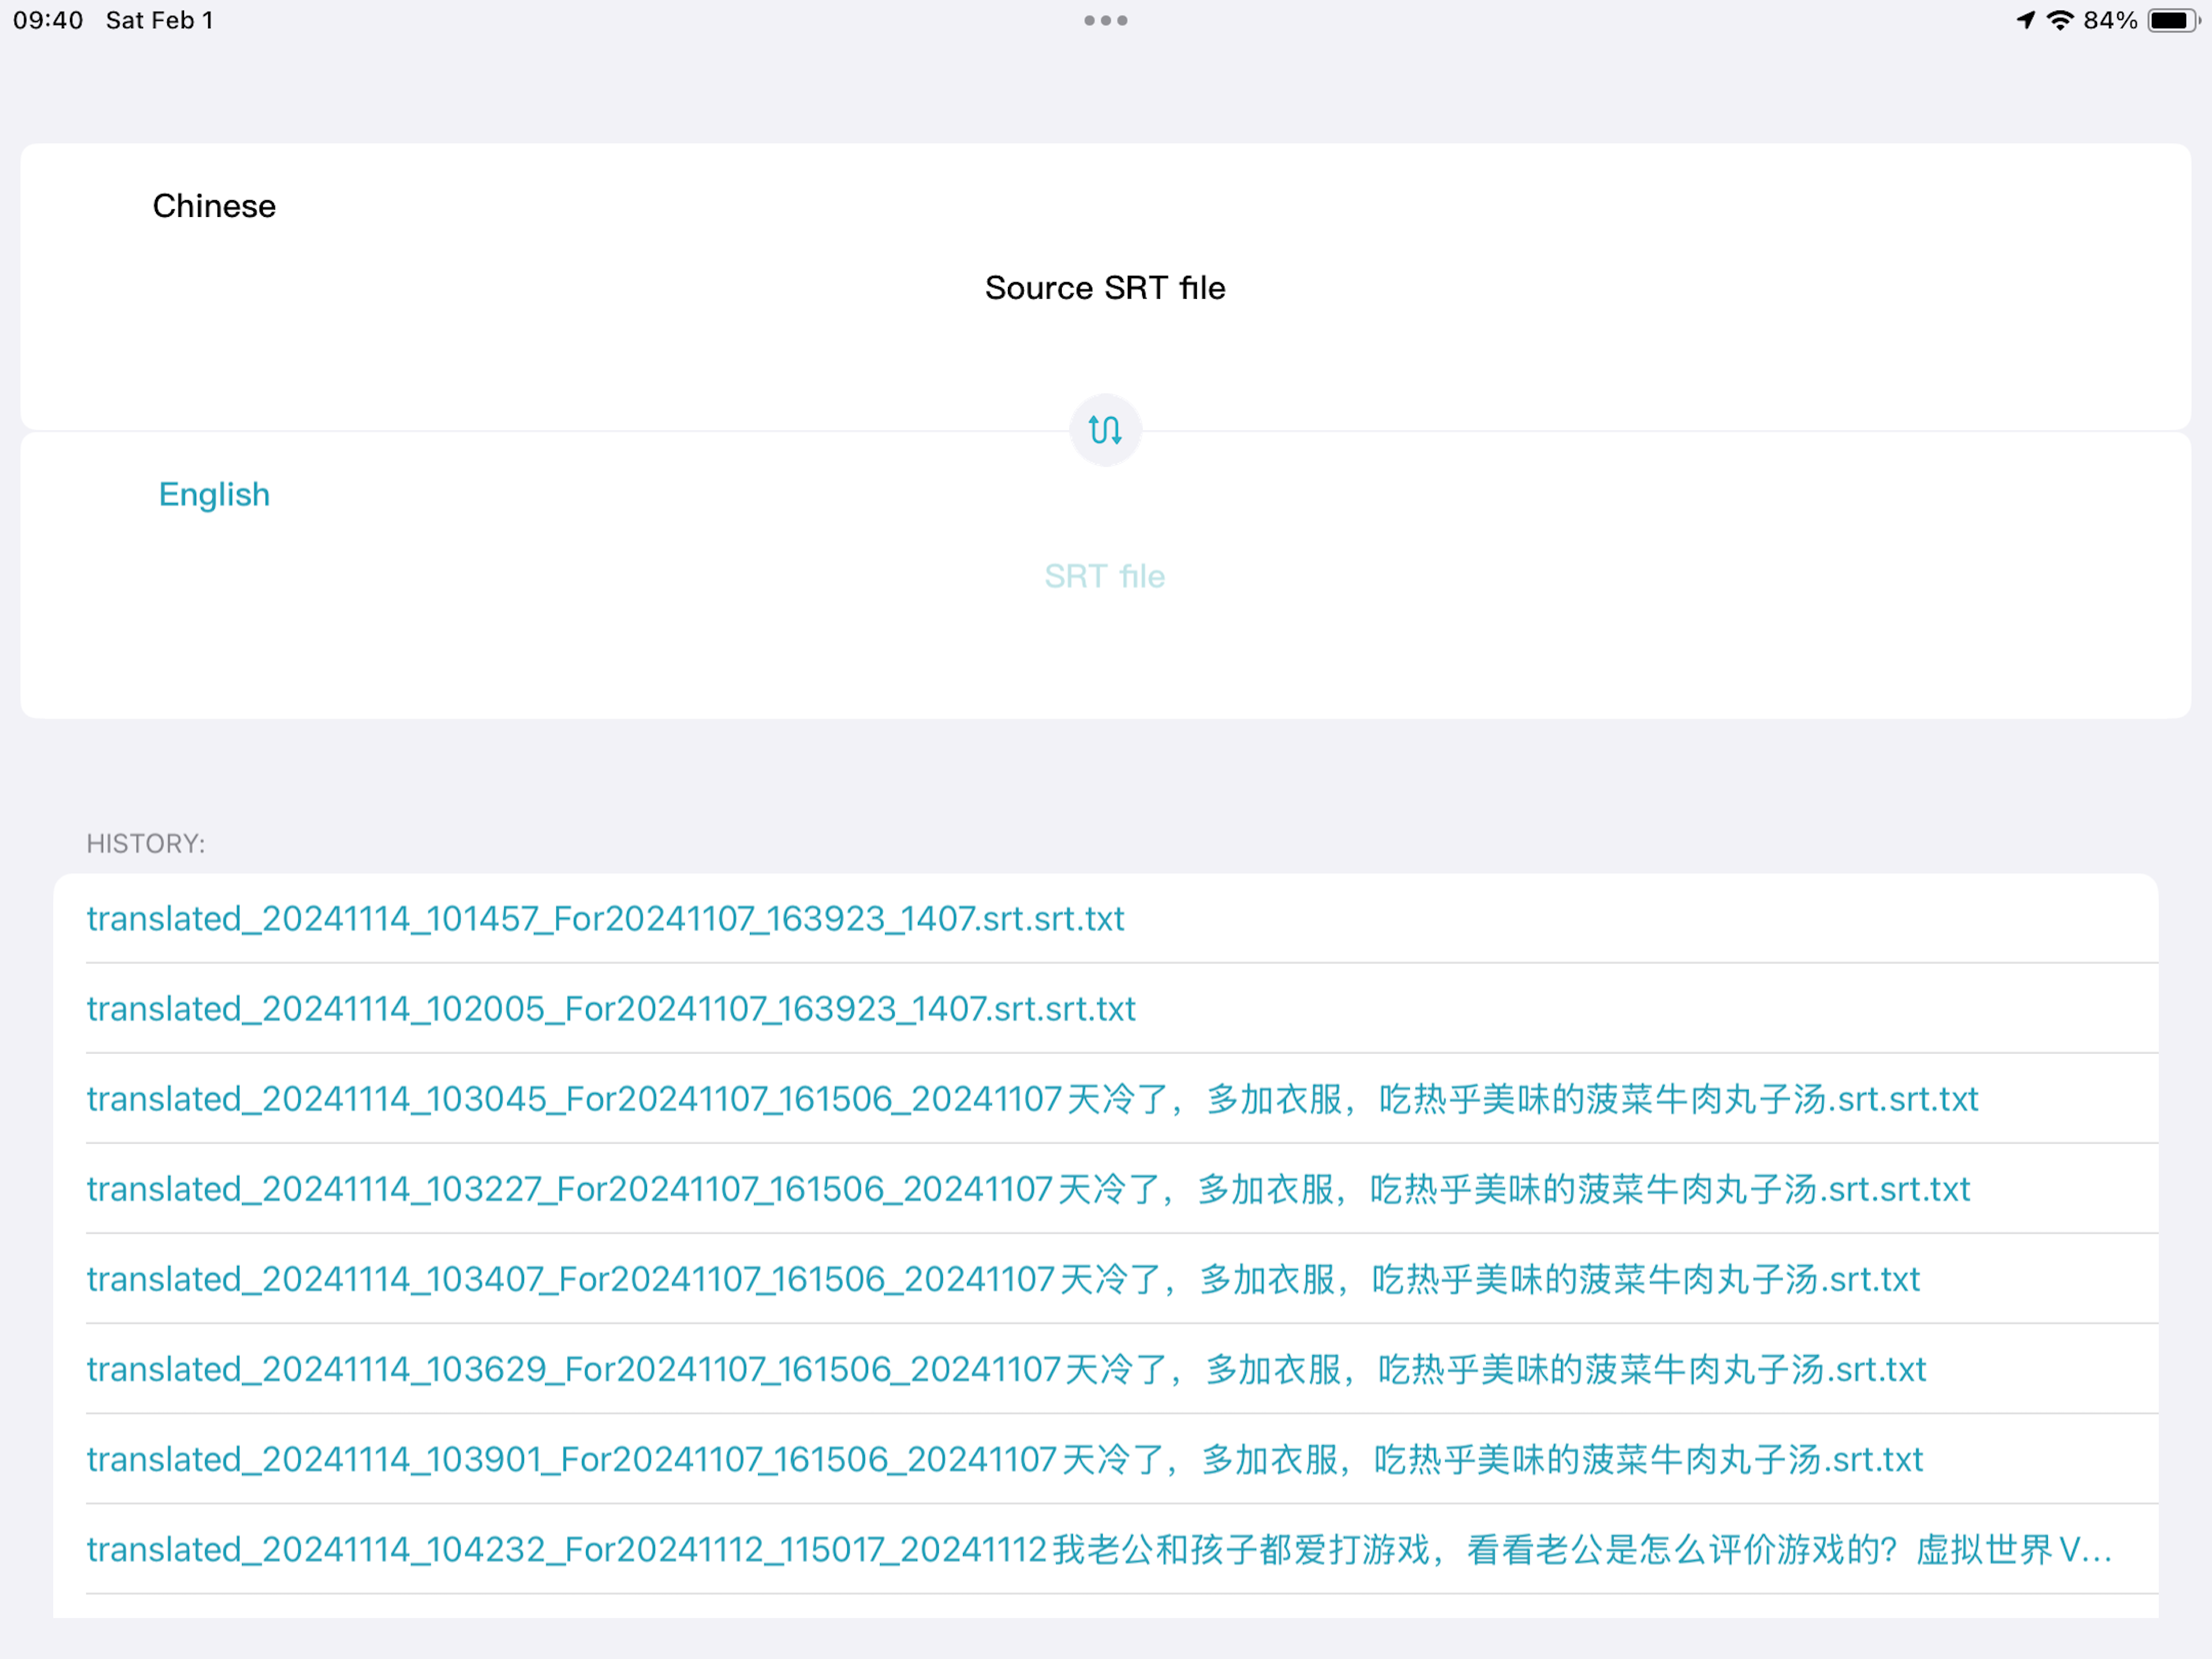Open the English target language selector
Screen dimensions: 2212x1659
(x=214, y=494)
